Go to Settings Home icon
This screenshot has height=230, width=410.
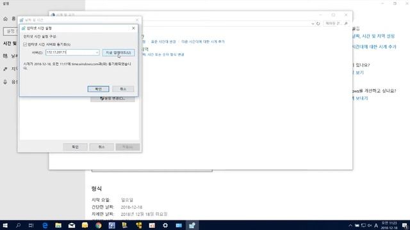click(6, 19)
